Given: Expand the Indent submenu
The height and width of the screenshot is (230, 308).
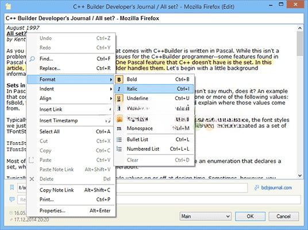Looking at the screenshot, I should [x=71, y=89].
